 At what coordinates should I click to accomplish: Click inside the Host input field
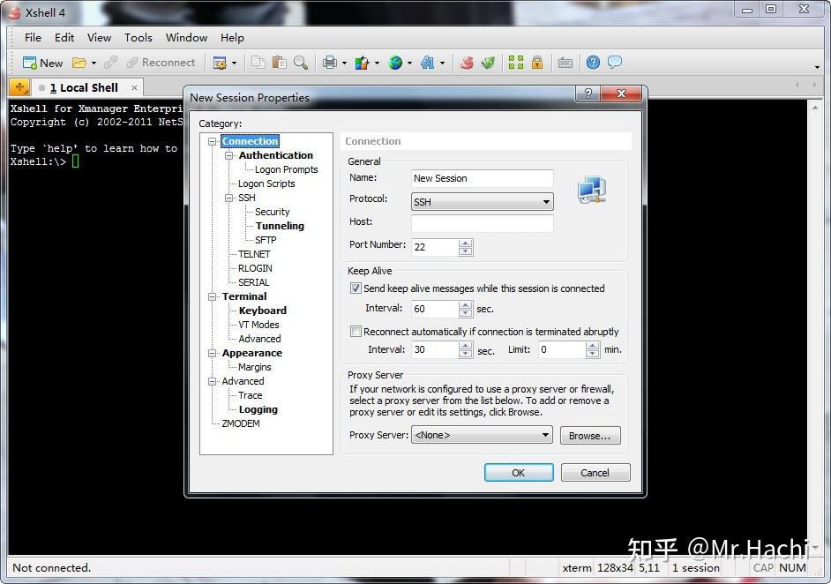[x=482, y=222]
